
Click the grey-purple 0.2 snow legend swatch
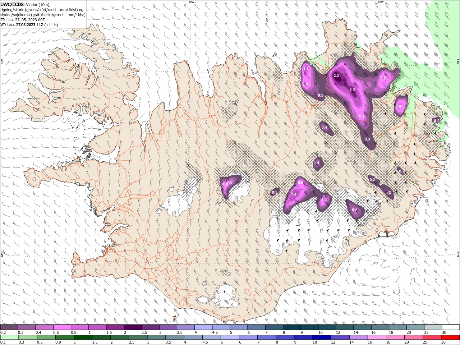coord(9,327)
